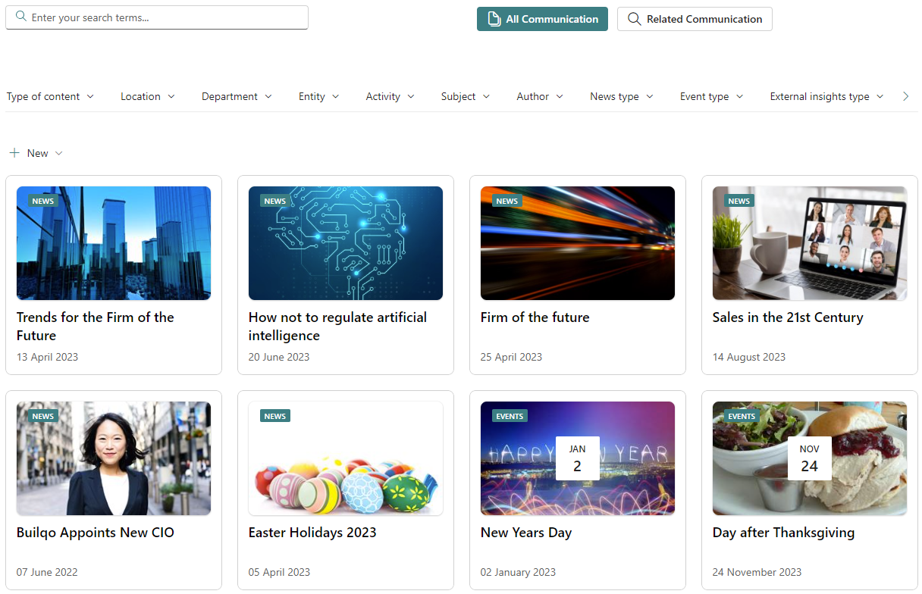Click the painted Easter eggs thumbnail

[346, 458]
